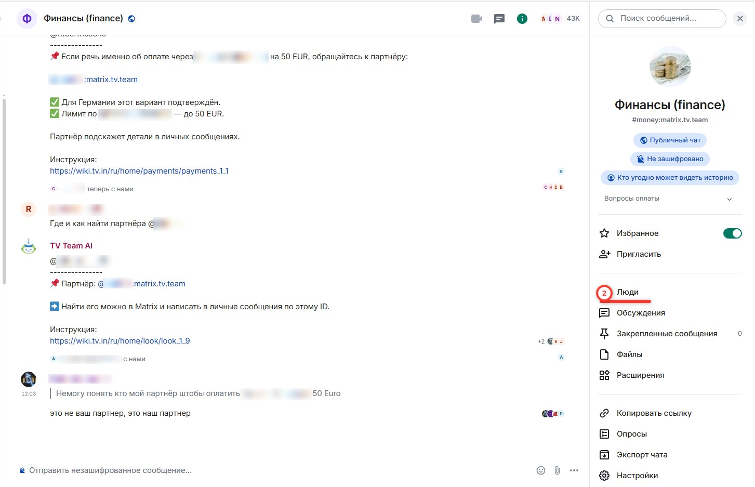Select Экспорт чата
755x487 pixels.
click(670, 455)
